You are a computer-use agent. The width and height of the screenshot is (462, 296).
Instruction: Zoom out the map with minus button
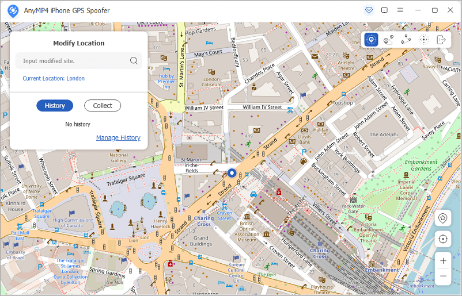442,276
